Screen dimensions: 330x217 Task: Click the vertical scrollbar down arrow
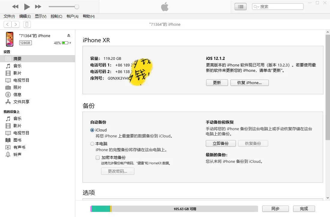(x=328, y=198)
